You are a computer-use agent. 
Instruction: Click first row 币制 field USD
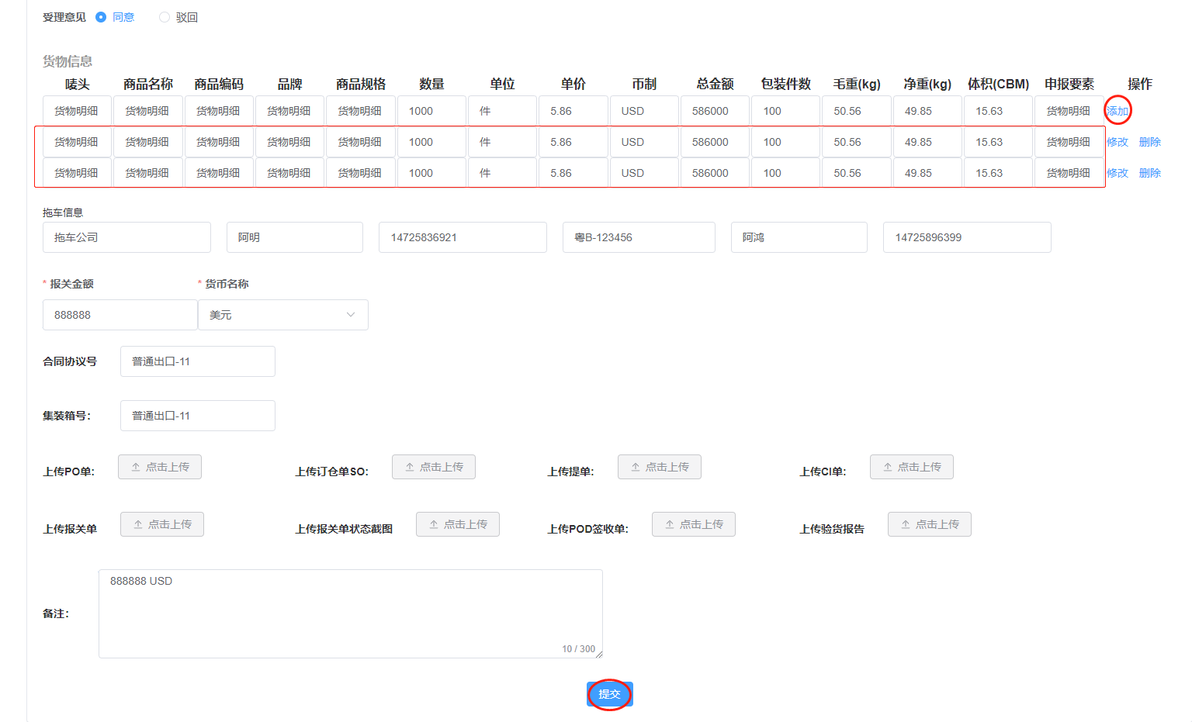(x=644, y=111)
